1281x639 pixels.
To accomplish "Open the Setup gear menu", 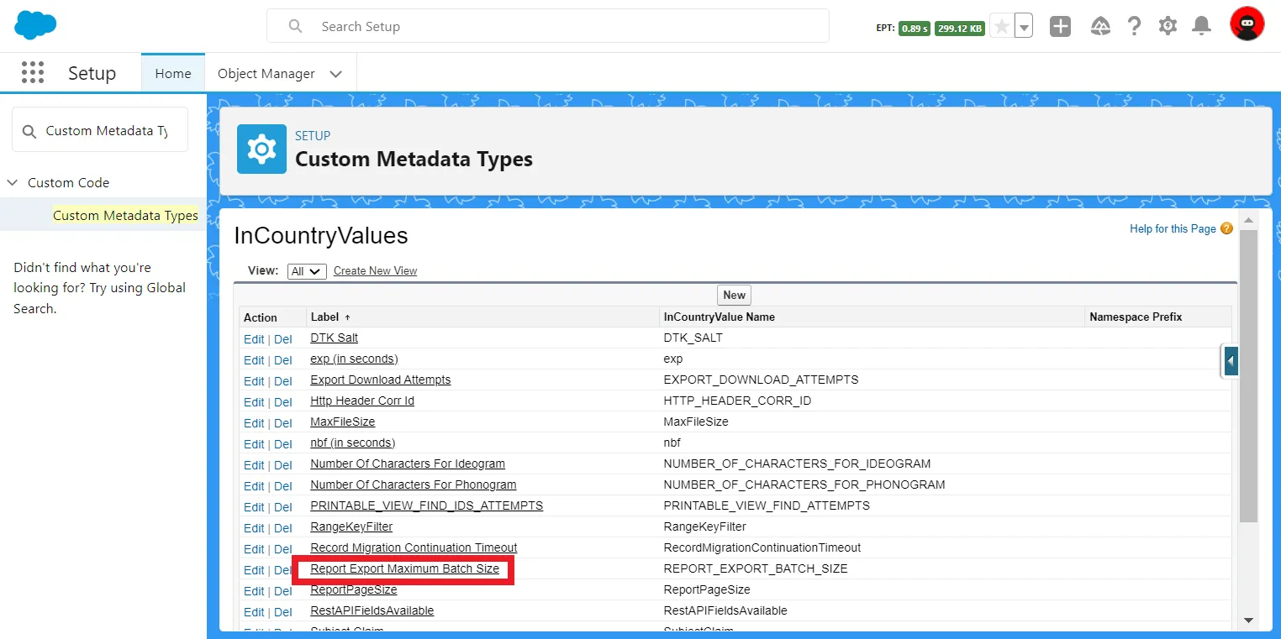I will (x=1168, y=27).
